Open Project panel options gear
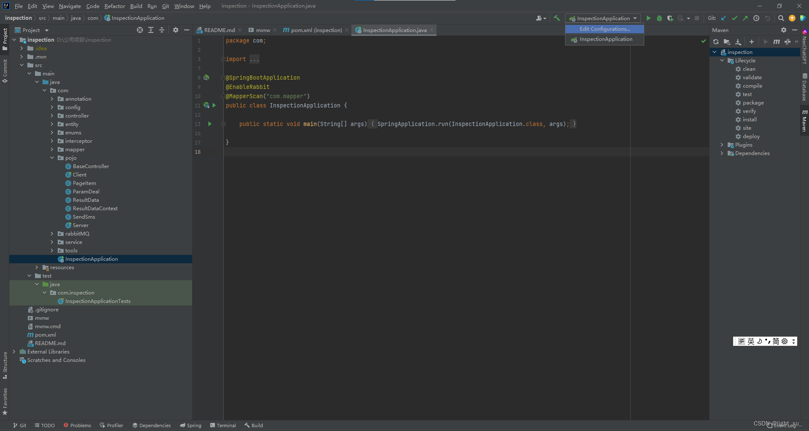This screenshot has height=431, width=809. [176, 30]
